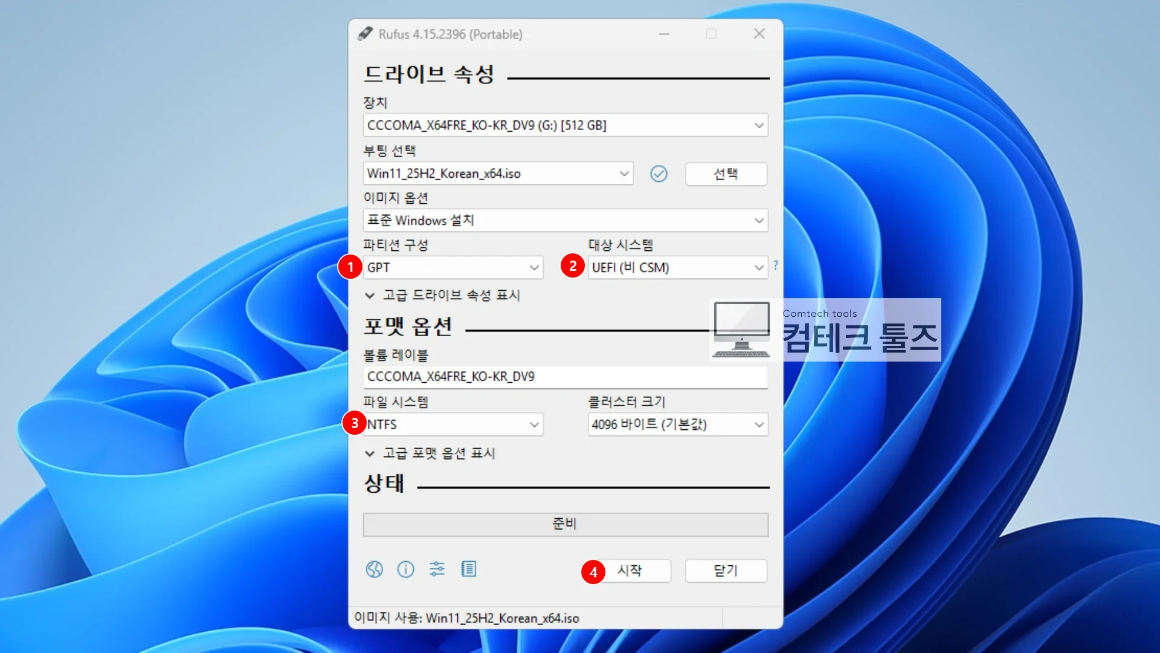The image size is (1160, 653).
Task: Click the question mark help next to 대상 시스템
Action: coord(776,265)
